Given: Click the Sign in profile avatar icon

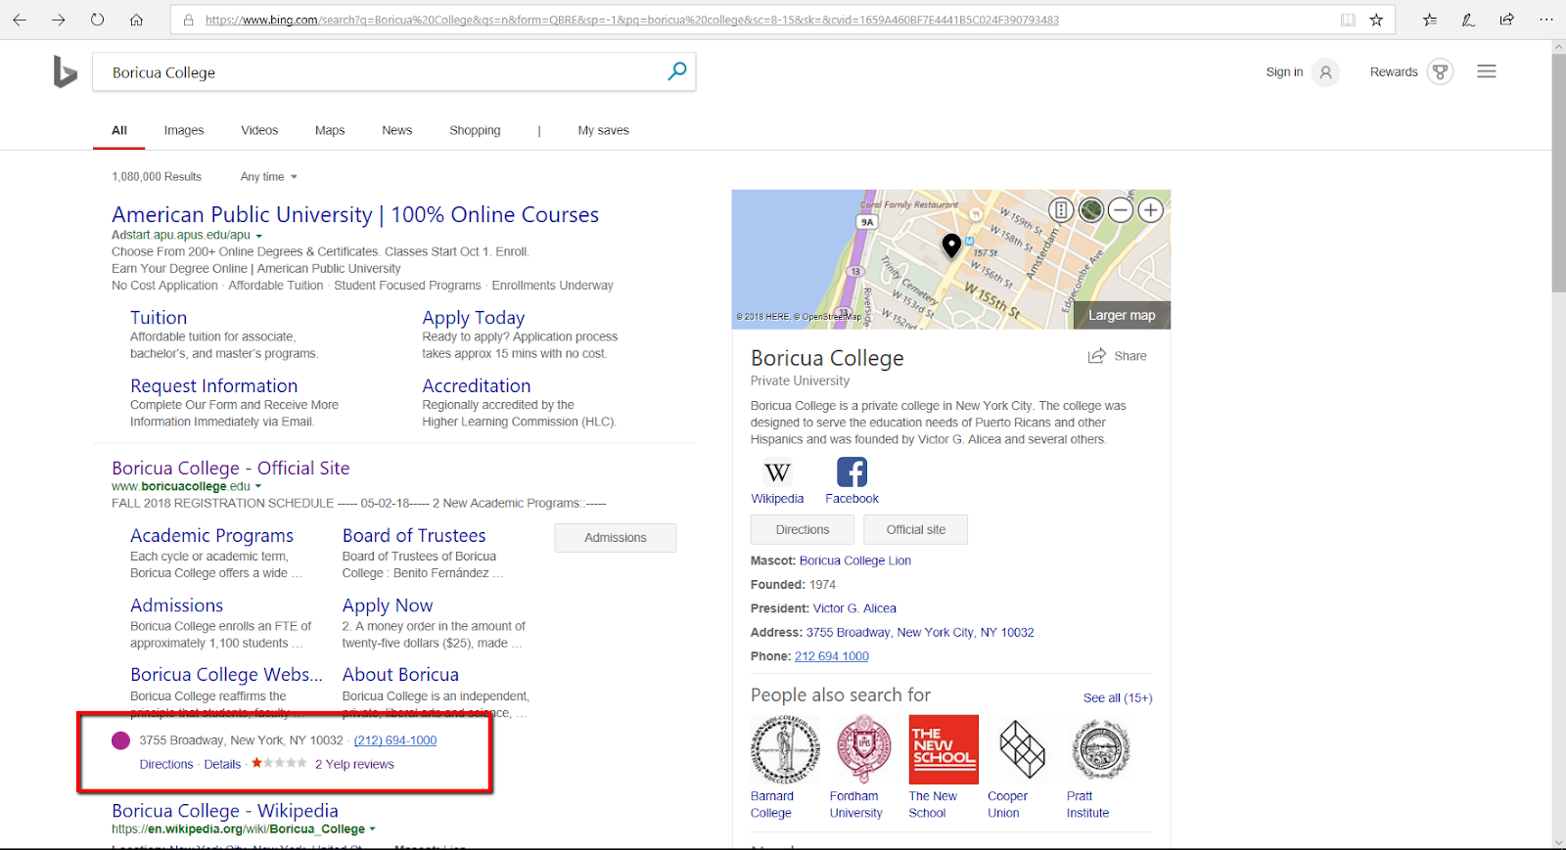Looking at the screenshot, I should (x=1325, y=71).
